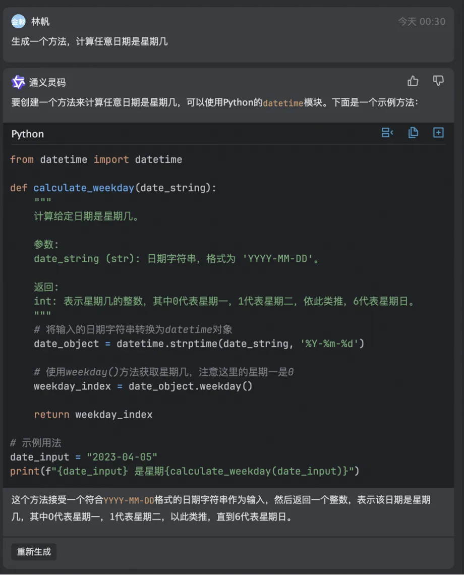Click the insert code at cursor icon
The height and width of the screenshot is (575, 464).
pyautogui.click(x=387, y=133)
